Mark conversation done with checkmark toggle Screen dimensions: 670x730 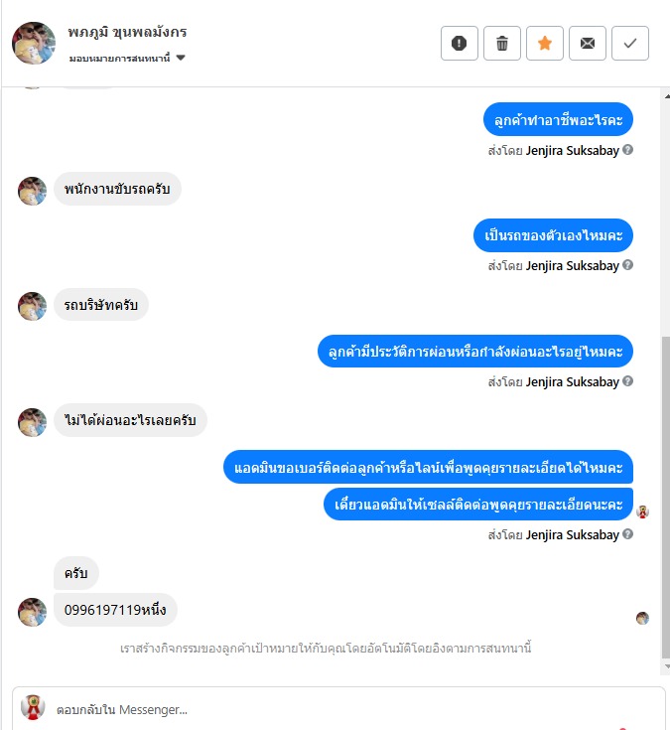tap(630, 44)
